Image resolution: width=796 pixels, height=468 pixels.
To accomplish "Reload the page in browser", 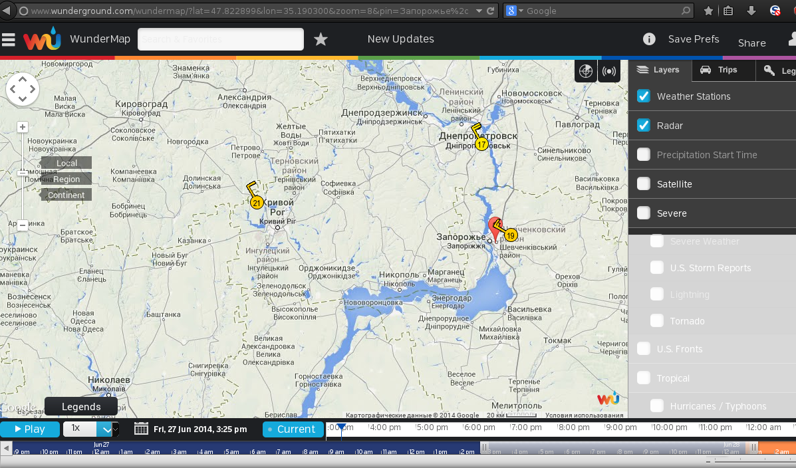I will pyautogui.click(x=490, y=11).
